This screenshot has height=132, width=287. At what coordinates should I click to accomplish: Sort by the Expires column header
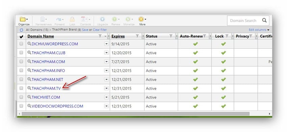118,36
